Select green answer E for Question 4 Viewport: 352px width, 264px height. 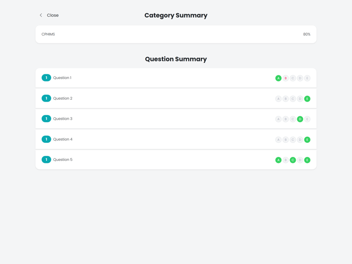pos(307,140)
